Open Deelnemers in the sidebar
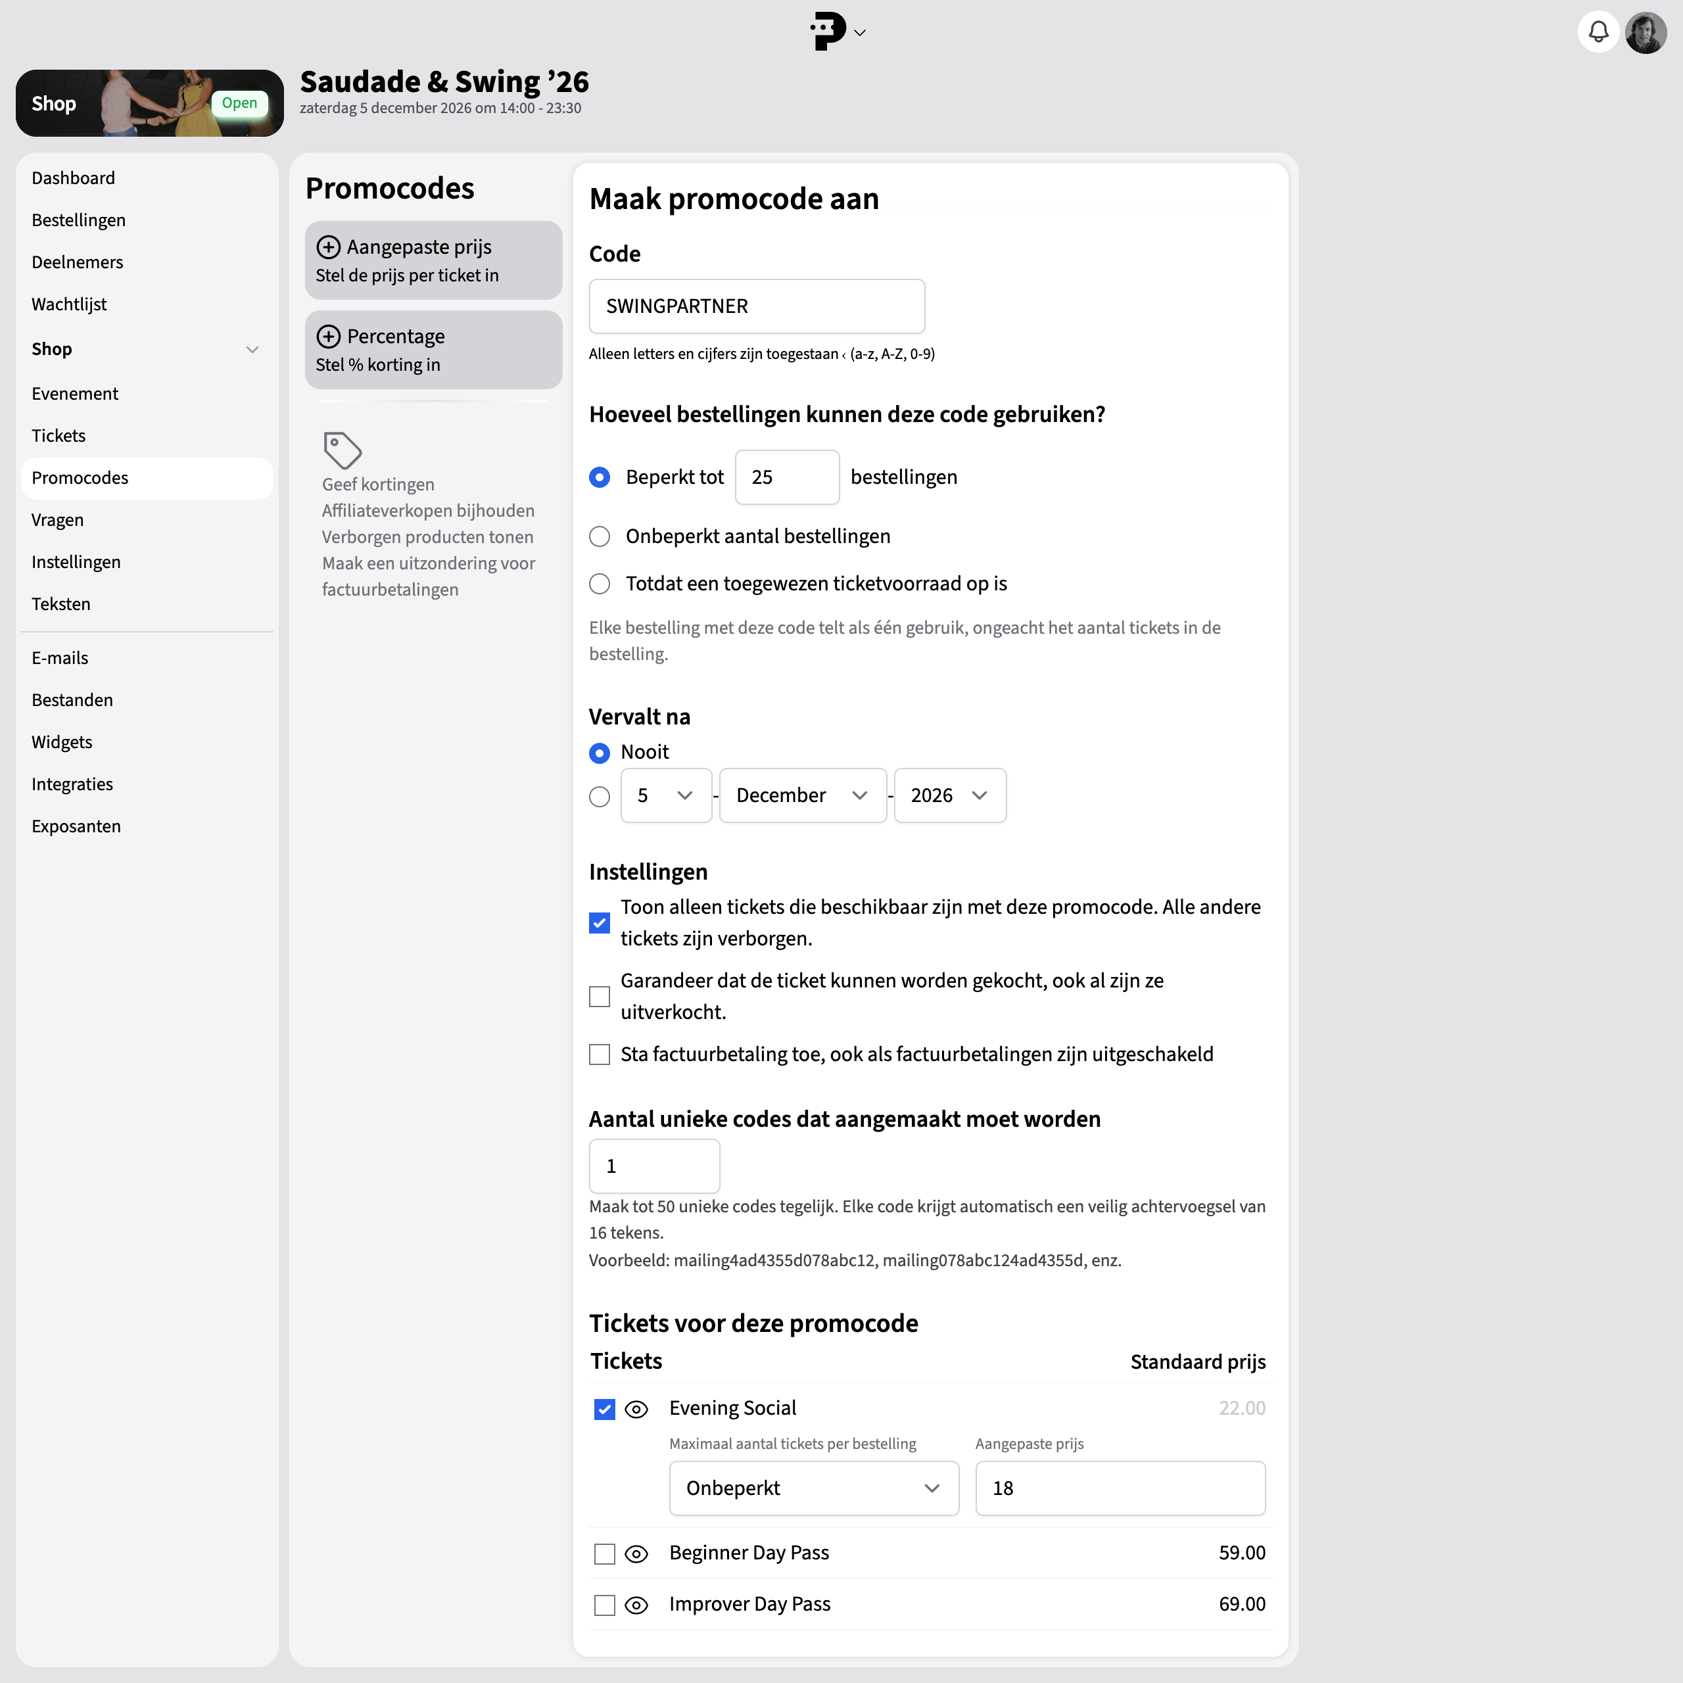 [147, 262]
